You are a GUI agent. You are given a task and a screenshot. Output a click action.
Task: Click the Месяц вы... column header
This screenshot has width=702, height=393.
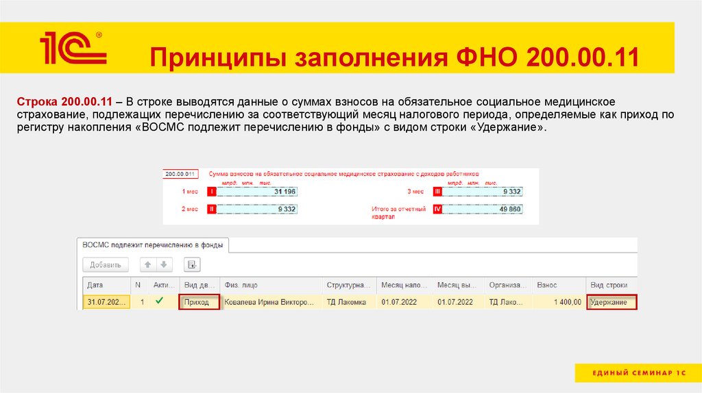[459, 285]
